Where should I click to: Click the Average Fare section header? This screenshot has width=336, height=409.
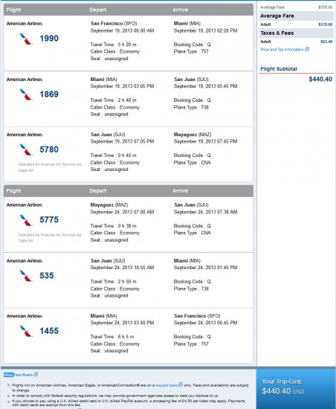(296, 16)
